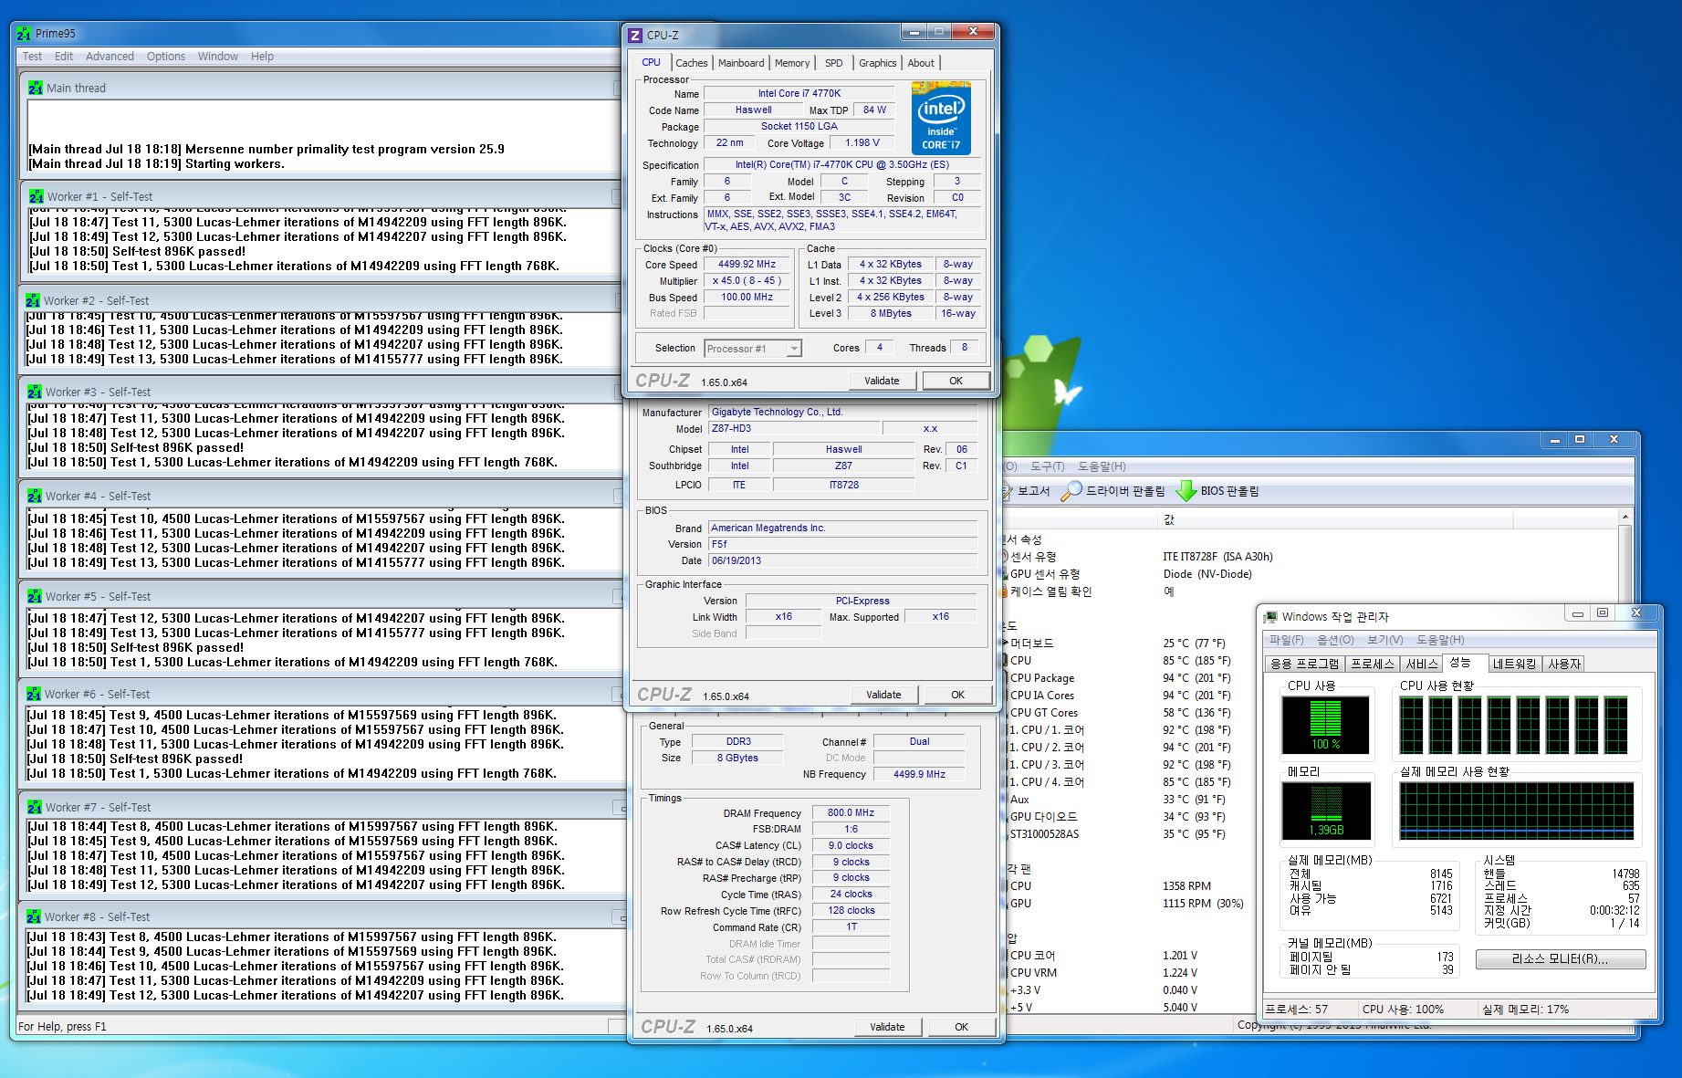Open the 옵션(O) menu in Task Manager
Viewport: 1682px width, 1078px height.
(x=1335, y=640)
